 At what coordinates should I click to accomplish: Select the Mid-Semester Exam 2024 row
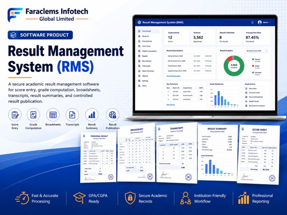(x=190, y=61)
